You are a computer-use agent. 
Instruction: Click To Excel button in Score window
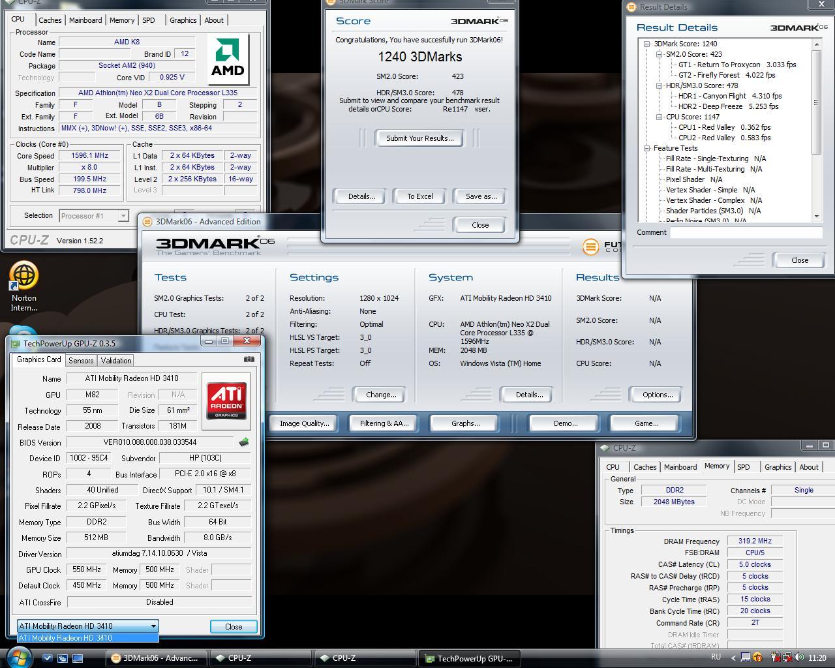tap(419, 196)
